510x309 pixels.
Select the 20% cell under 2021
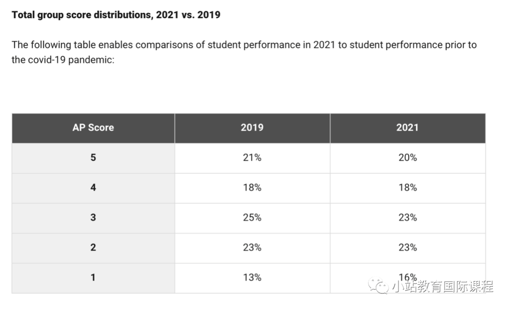pyautogui.click(x=408, y=158)
